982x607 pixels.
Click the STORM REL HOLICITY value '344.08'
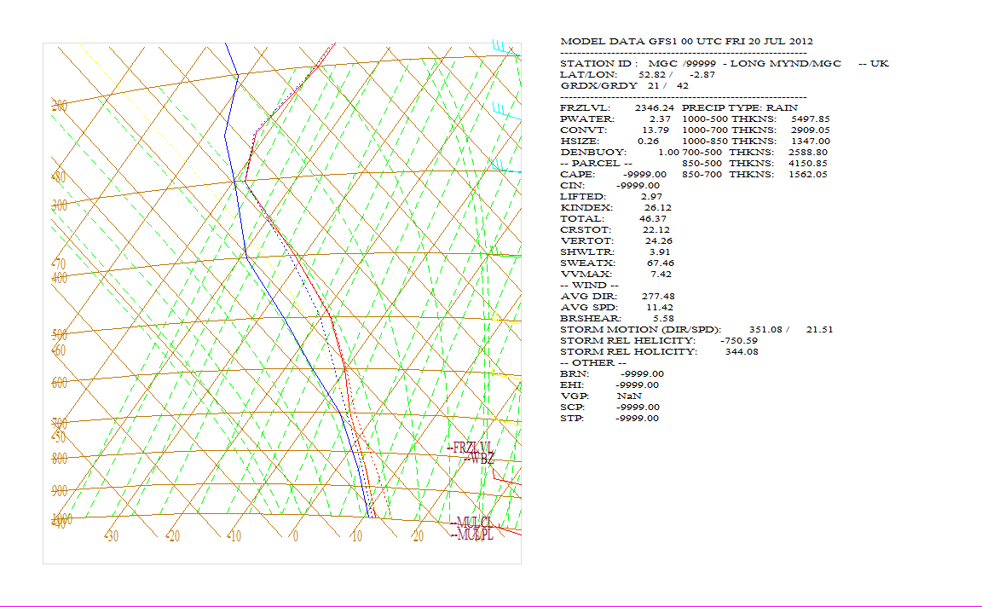pyautogui.click(x=742, y=351)
